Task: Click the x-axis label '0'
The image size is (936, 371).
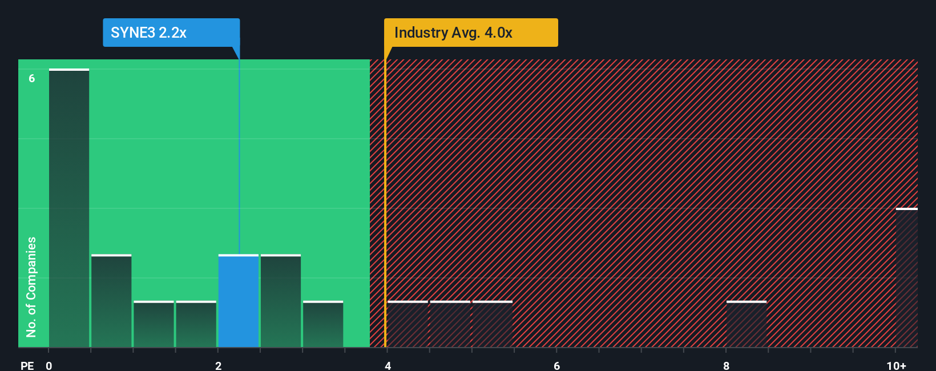Action: tap(49, 366)
